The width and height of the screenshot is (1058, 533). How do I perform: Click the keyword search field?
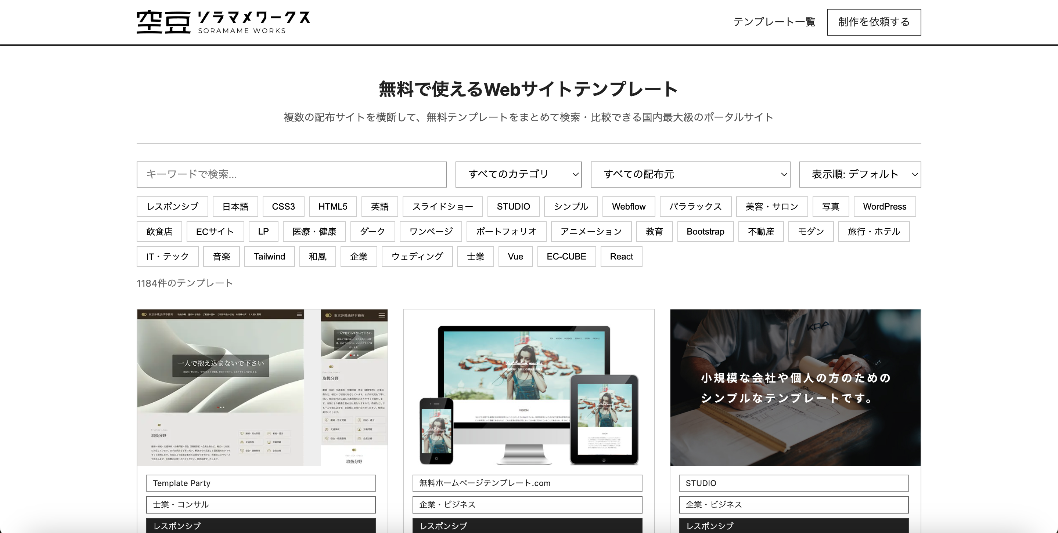click(291, 174)
